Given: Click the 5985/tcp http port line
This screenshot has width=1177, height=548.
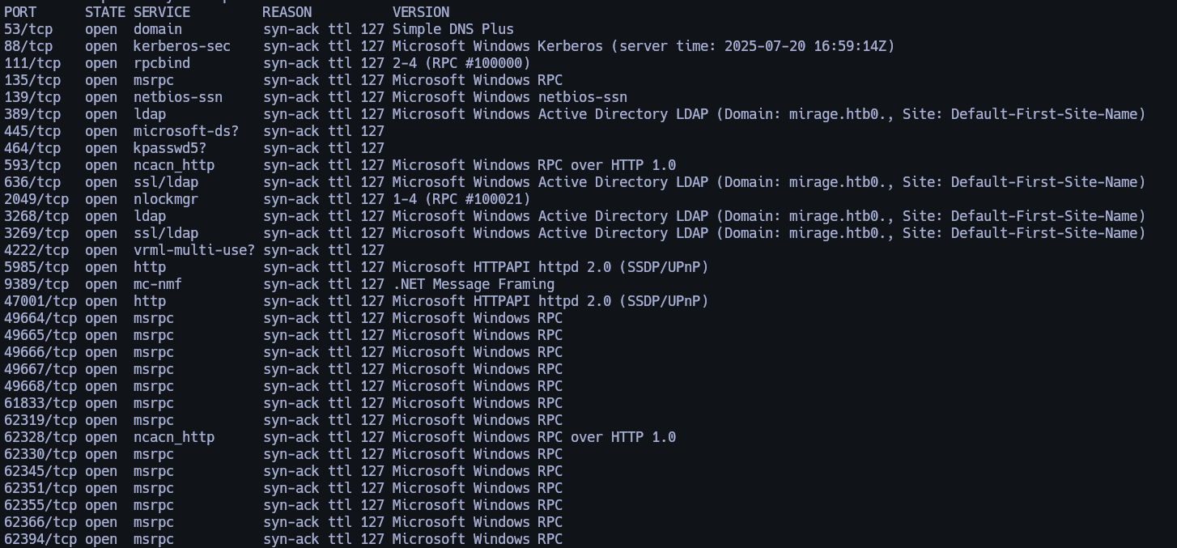Looking at the screenshot, I should [x=356, y=267].
